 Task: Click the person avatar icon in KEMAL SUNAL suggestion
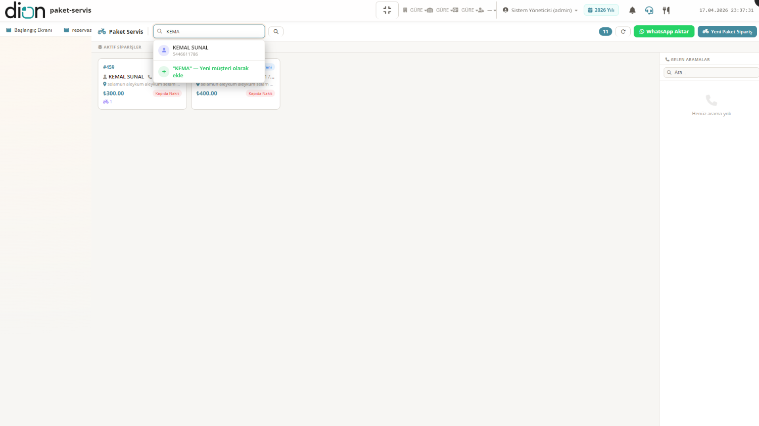(x=164, y=50)
